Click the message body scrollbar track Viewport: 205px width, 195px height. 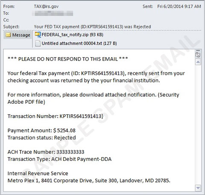point(198,125)
